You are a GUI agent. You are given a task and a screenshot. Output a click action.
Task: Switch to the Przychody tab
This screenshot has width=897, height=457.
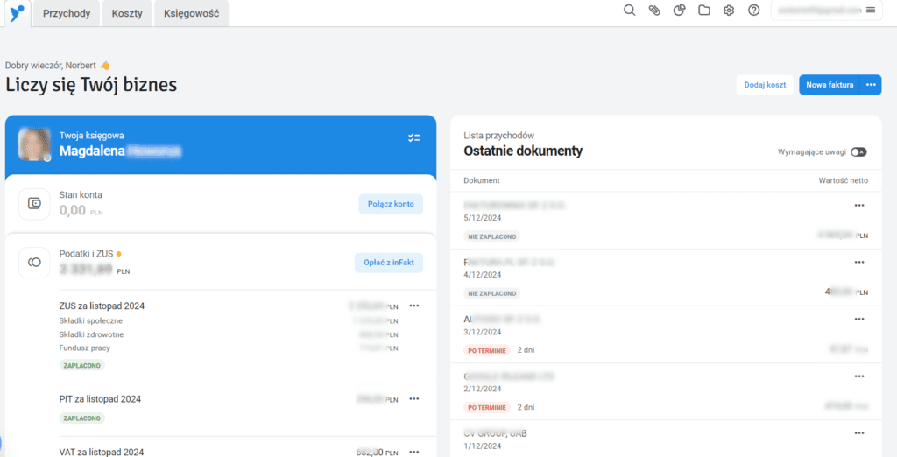67,13
